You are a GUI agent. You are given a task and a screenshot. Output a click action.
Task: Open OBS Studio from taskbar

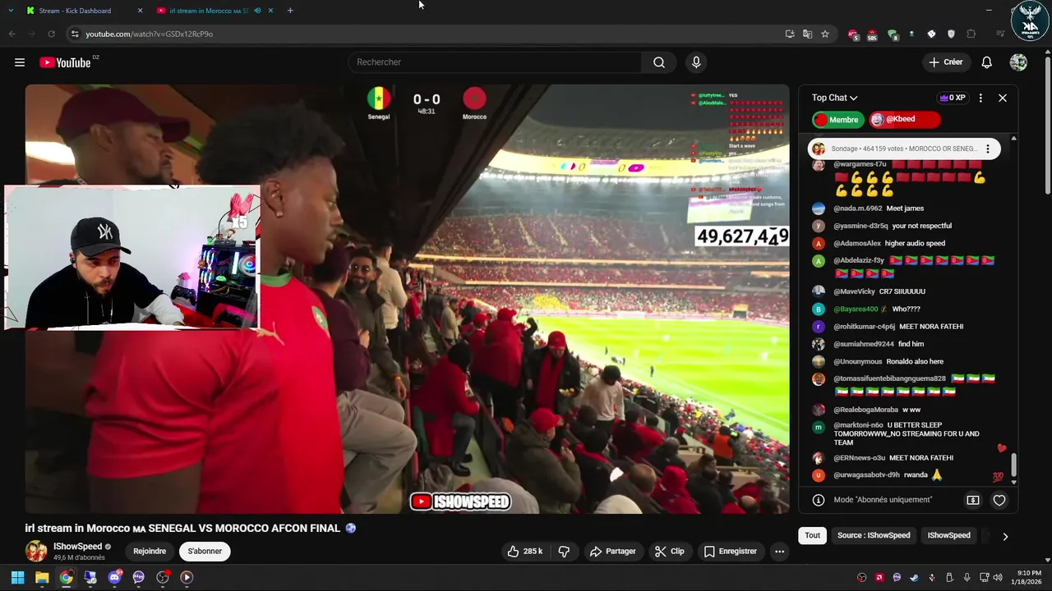(x=163, y=577)
